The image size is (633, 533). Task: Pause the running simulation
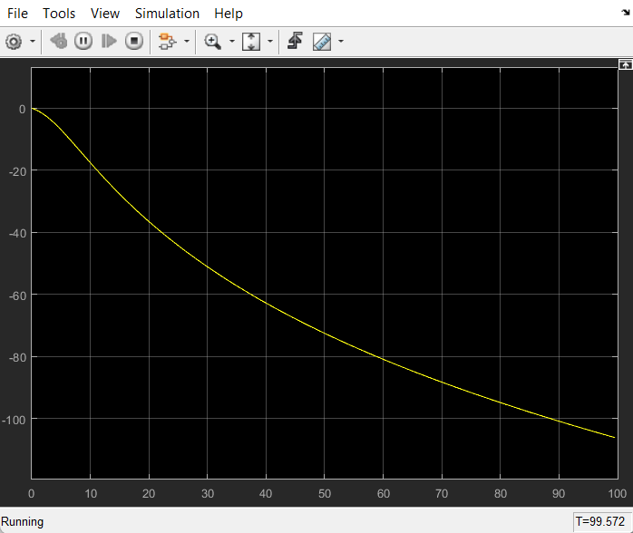pyautogui.click(x=83, y=41)
